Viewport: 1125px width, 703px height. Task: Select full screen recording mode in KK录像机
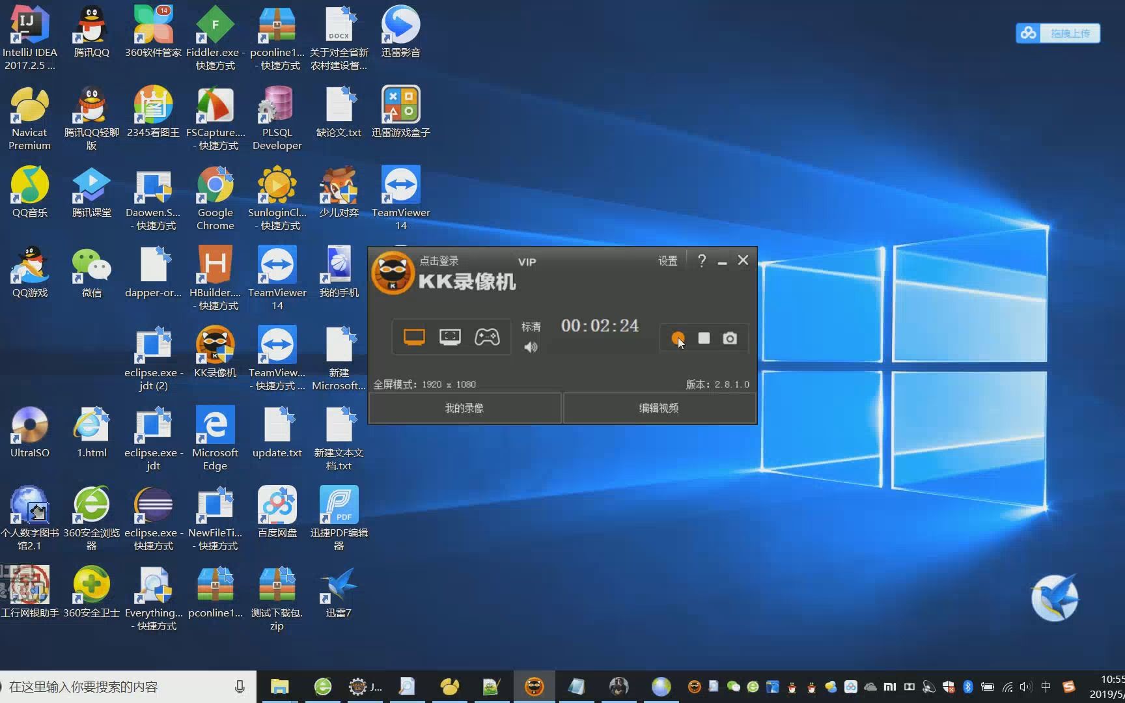[414, 337]
